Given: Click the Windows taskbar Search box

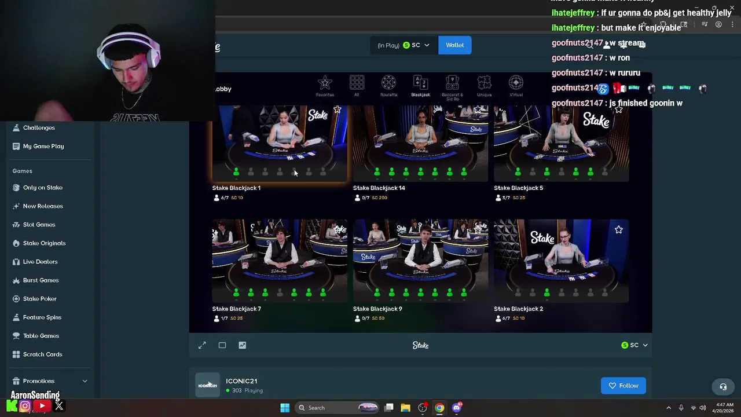Looking at the screenshot, I should click(338, 408).
